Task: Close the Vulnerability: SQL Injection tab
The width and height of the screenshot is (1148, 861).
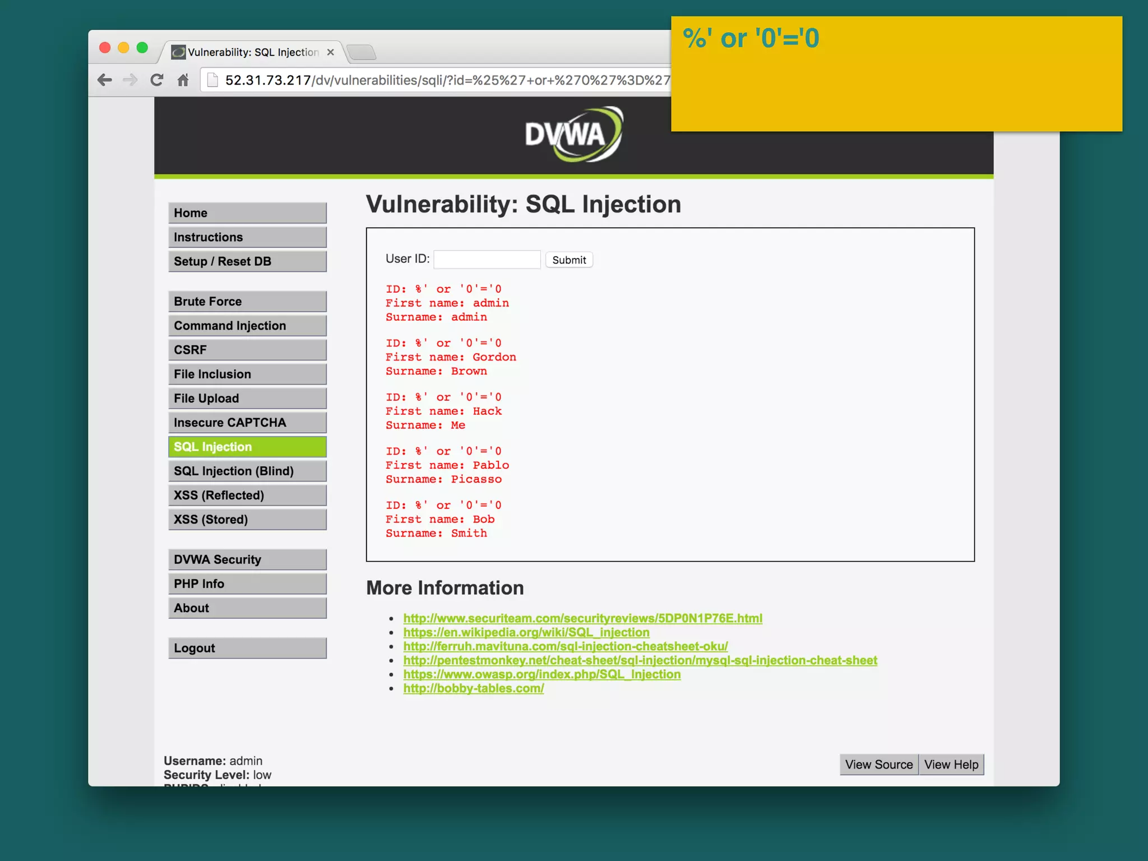Action: (331, 52)
